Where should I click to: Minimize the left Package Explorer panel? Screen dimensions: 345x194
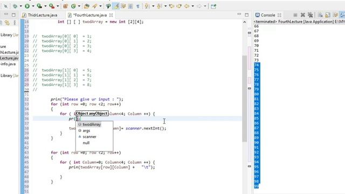[x=6, y=15]
